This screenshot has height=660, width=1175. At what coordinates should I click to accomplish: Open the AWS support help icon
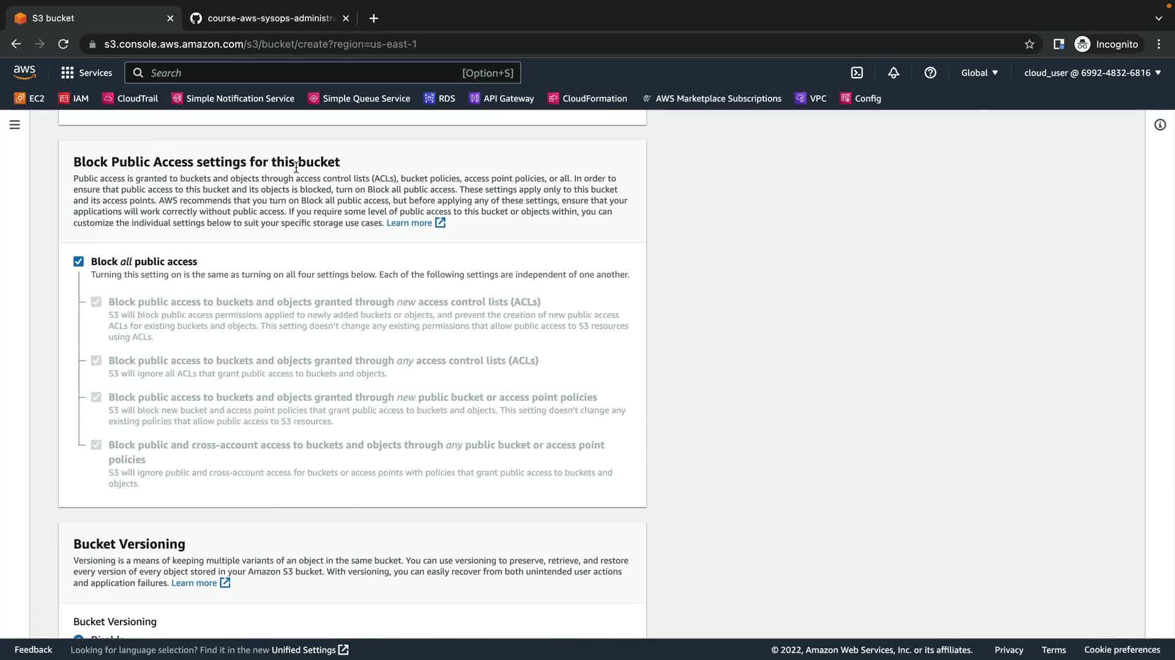[x=930, y=73]
